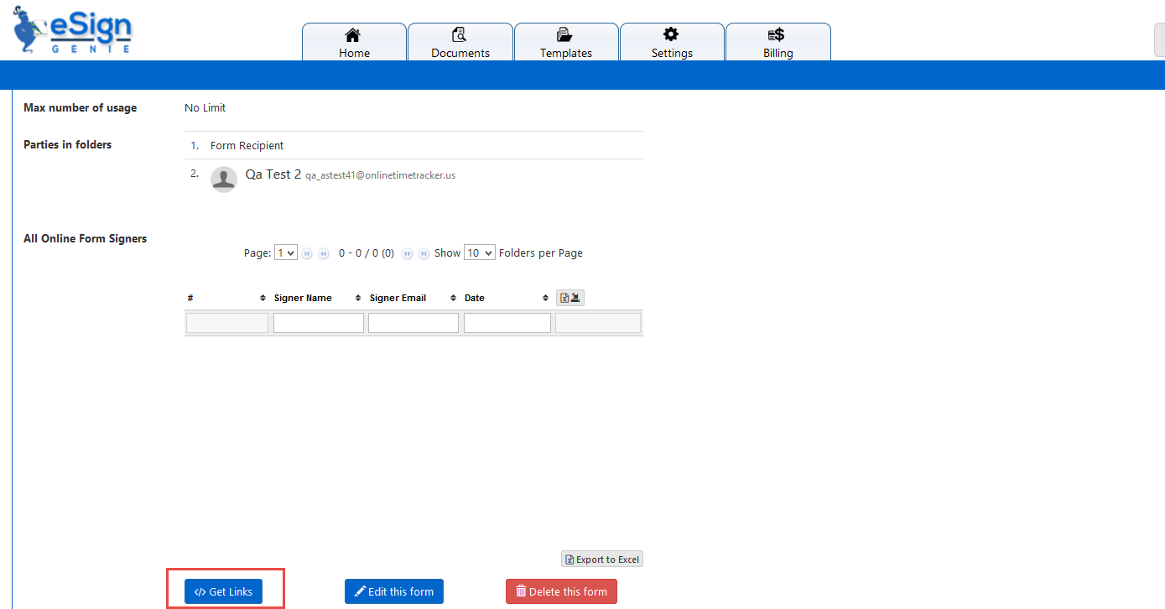This screenshot has height=609, width=1165.
Task: Click the Get Links button
Action: pyautogui.click(x=223, y=591)
